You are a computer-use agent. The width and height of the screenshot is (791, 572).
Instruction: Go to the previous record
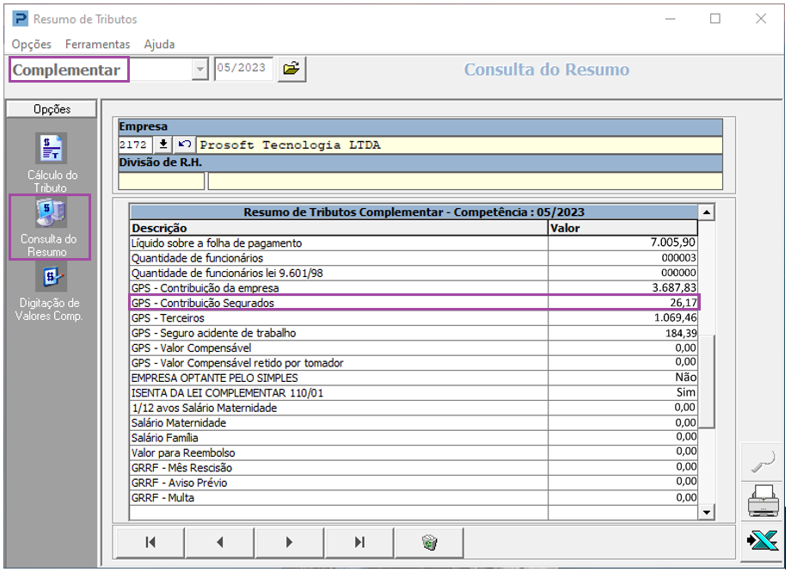pos(219,542)
